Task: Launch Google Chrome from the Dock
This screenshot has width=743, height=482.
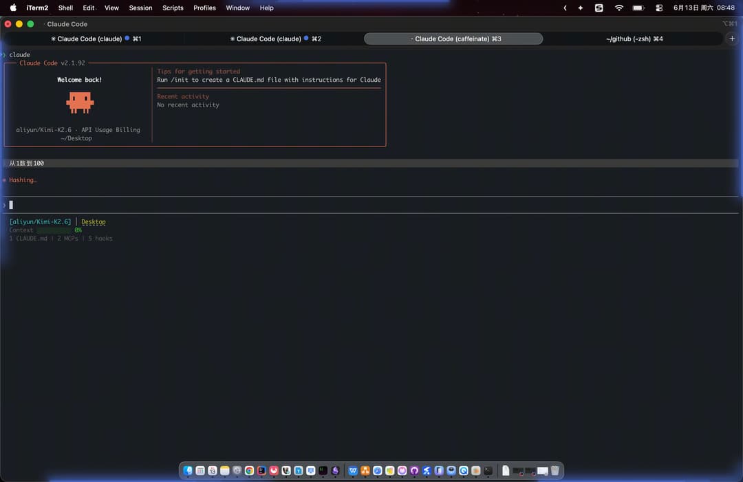Action: [249, 470]
